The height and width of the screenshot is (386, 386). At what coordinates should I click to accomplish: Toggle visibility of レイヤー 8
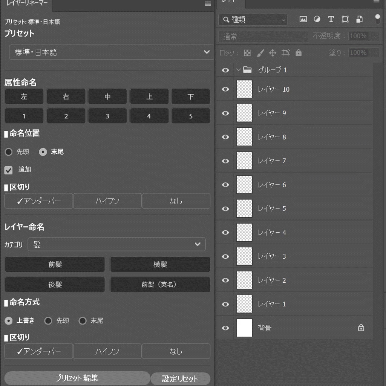[x=225, y=137]
